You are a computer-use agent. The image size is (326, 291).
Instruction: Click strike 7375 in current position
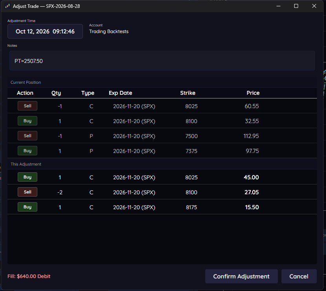click(x=191, y=151)
